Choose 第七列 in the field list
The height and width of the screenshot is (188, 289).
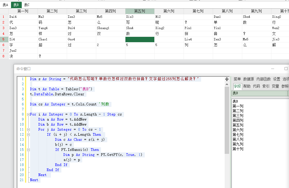coord(238,135)
